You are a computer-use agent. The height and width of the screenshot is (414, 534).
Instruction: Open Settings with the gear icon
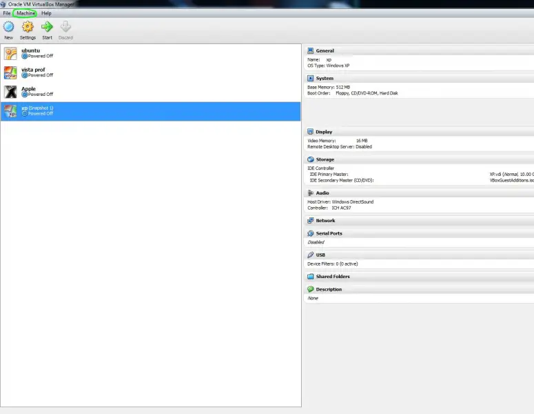pyautogui.click(x=28, y=27)
